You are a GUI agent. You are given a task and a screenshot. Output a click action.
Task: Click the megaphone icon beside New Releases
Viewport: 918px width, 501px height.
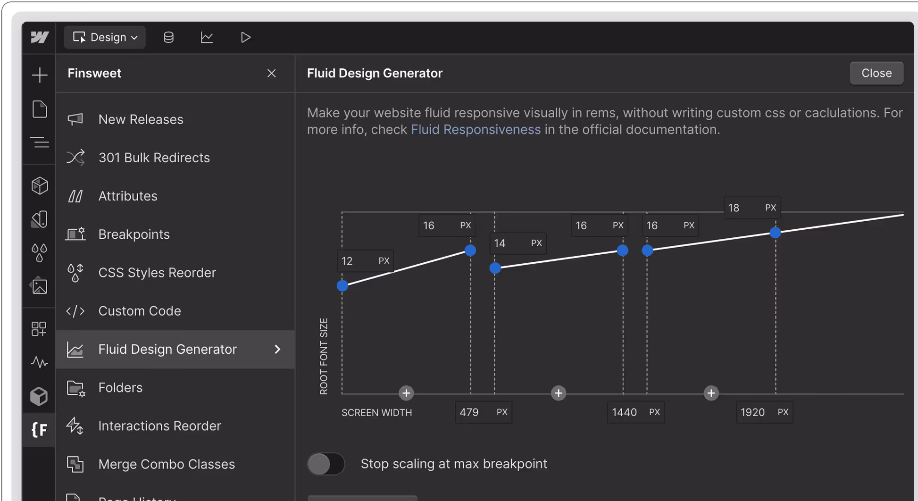pyautogui.click(x=75, y=119)
